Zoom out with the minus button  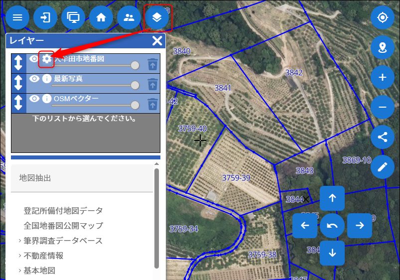(383, 107)
